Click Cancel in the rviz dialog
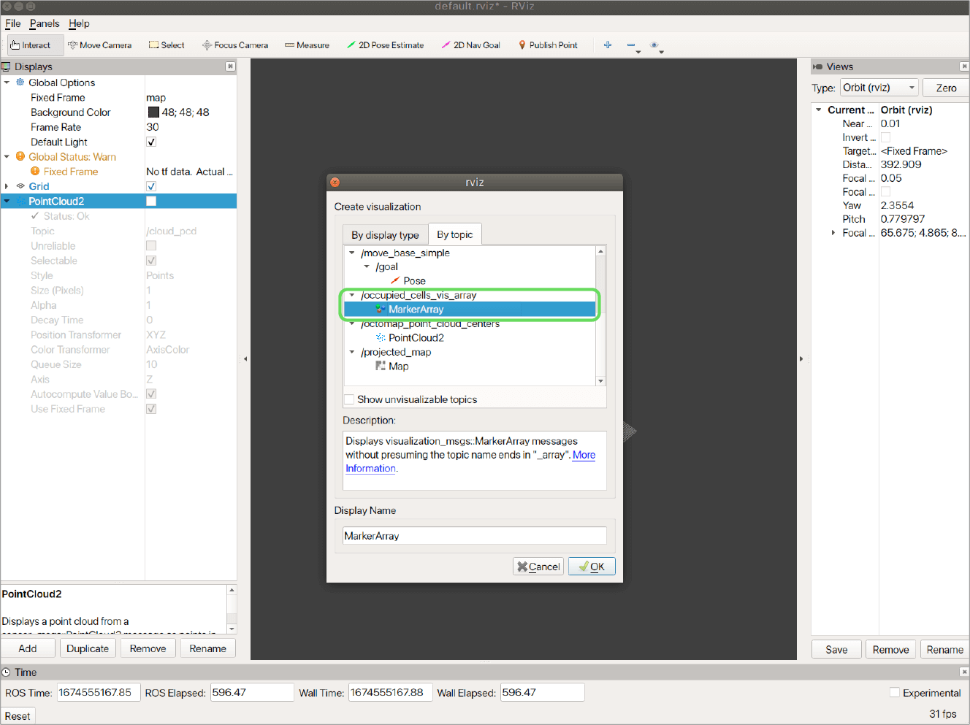 538,567
